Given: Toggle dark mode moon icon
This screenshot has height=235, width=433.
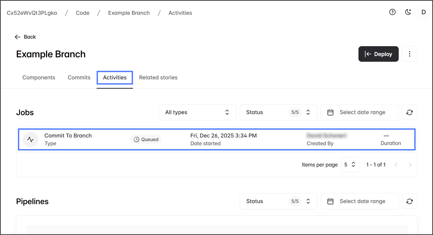Looking at the screenshot, I should (408, 12).
